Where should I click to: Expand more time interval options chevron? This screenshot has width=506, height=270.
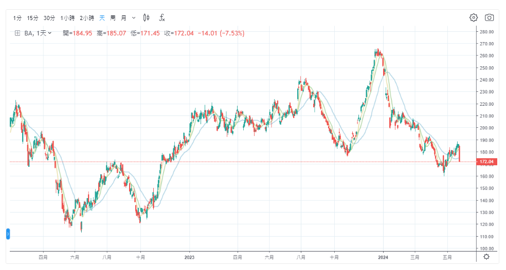134,18
